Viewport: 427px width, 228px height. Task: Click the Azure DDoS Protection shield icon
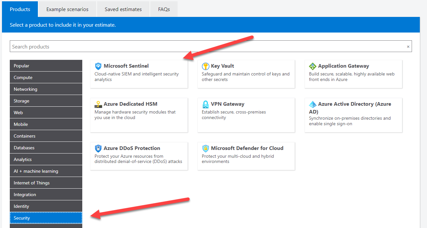coord(98,148)
